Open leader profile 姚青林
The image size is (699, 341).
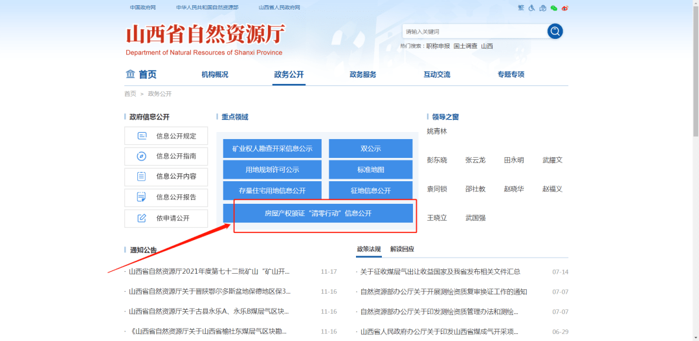tap(437, 131)
